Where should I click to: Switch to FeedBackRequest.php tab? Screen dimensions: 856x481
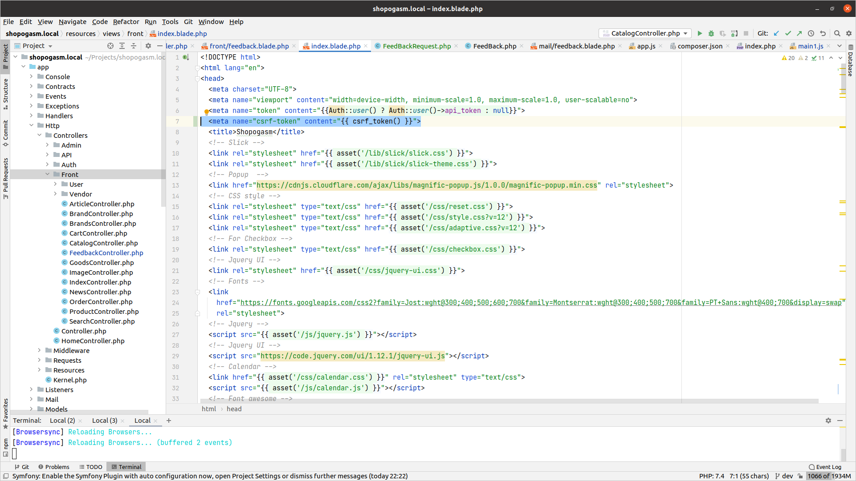[416, 46]
